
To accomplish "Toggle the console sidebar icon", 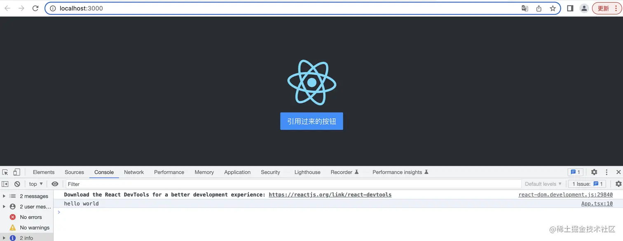I will [5, 184].
